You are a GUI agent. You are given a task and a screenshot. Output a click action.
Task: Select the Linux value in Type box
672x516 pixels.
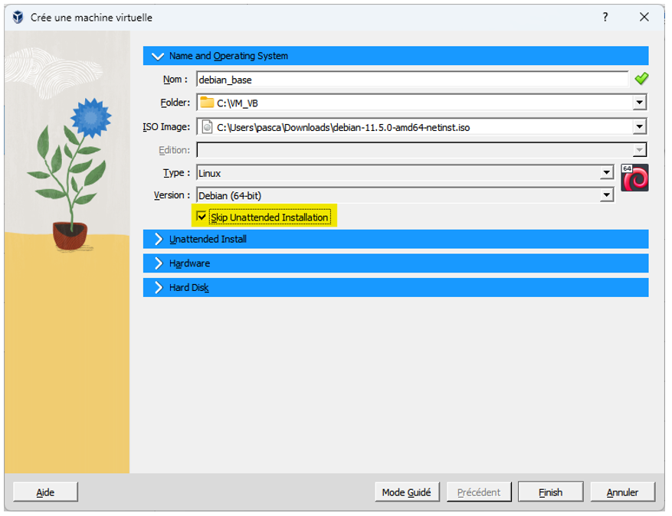click(210, 174)
